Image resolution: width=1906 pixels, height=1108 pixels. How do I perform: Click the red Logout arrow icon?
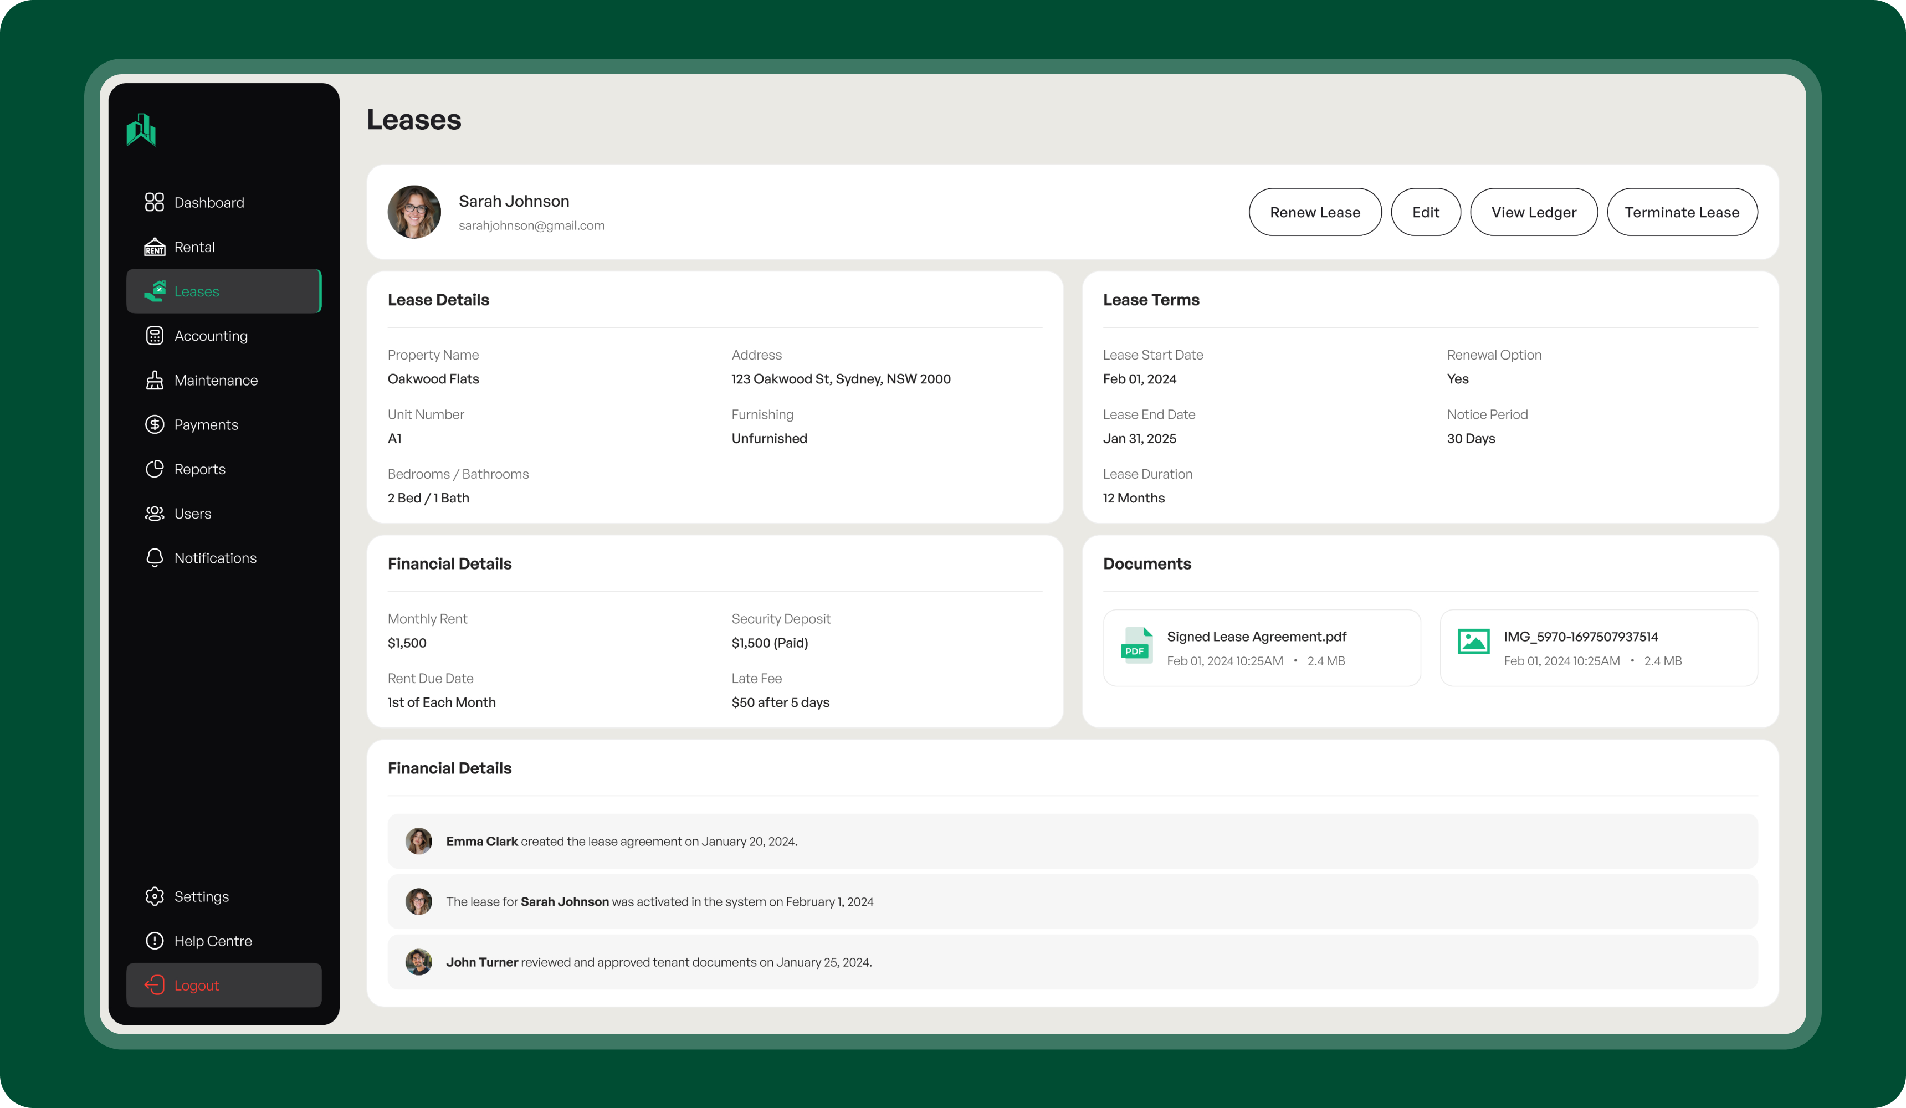click(x=154, y=984)
